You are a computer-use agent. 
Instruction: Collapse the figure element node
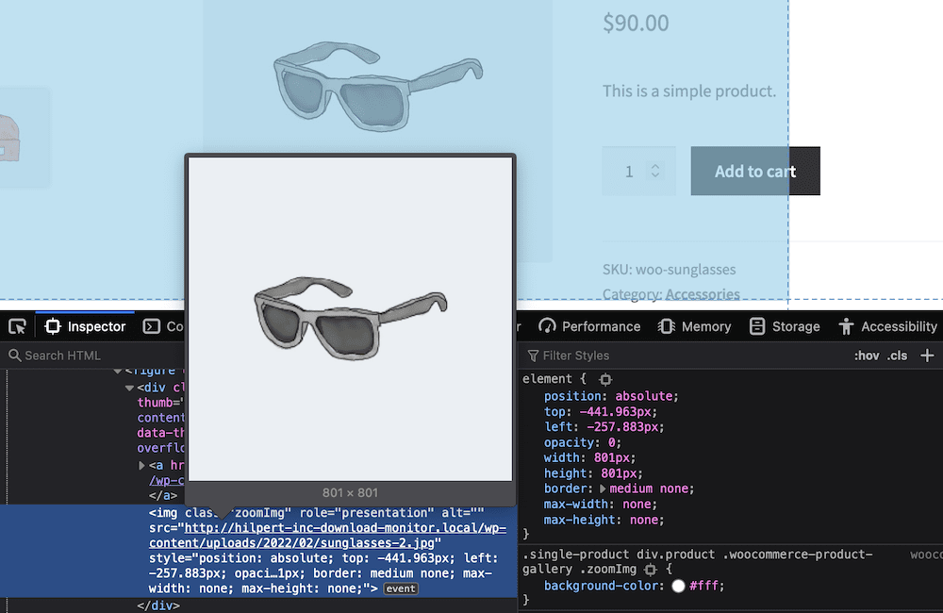point(118,372)
